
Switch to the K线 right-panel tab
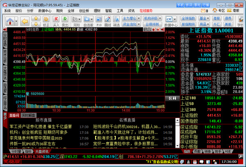(228, 151)
